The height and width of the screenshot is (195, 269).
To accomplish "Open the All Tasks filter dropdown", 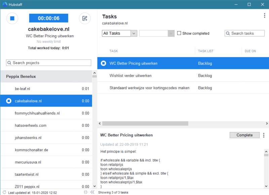I will [119, 33].
